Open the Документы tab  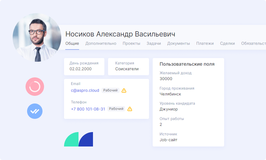[x=179, y=44]
